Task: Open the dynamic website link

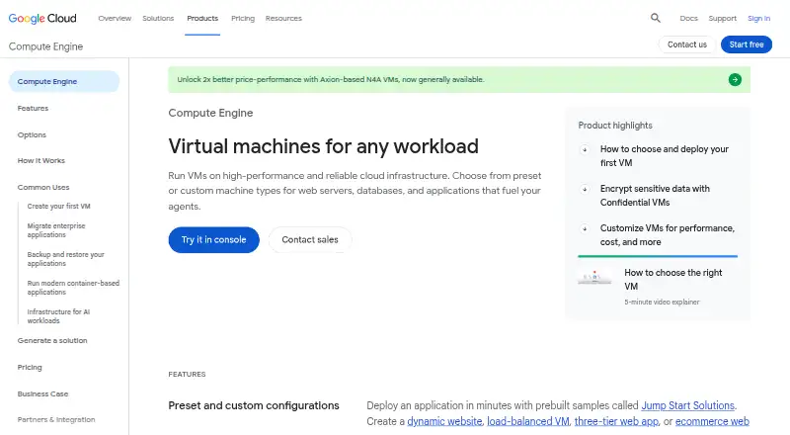Action: pos(444,421)
